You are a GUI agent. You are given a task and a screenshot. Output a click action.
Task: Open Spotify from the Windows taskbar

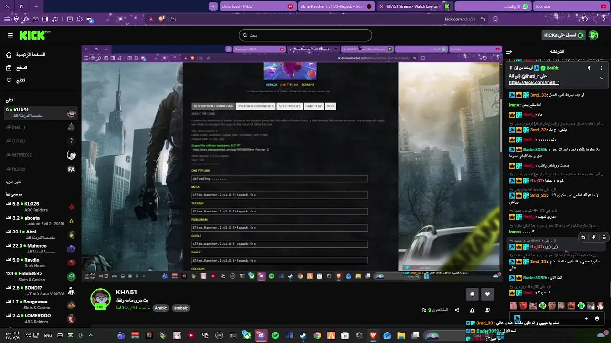275,335
